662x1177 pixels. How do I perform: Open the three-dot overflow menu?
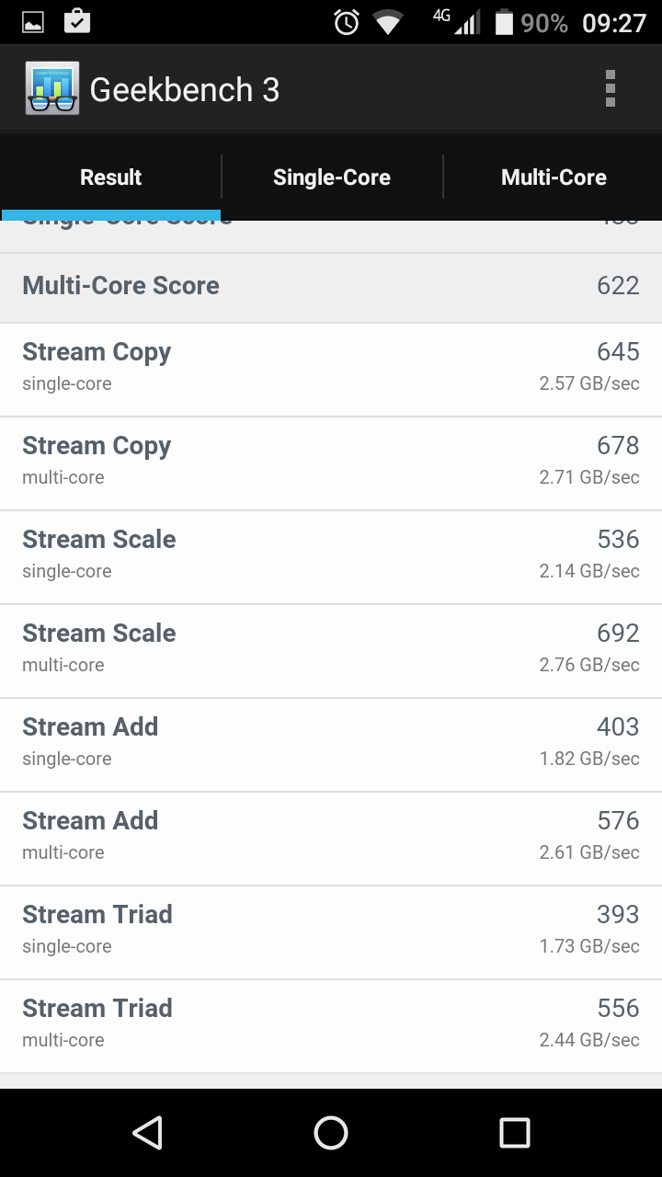pos(610,89)
